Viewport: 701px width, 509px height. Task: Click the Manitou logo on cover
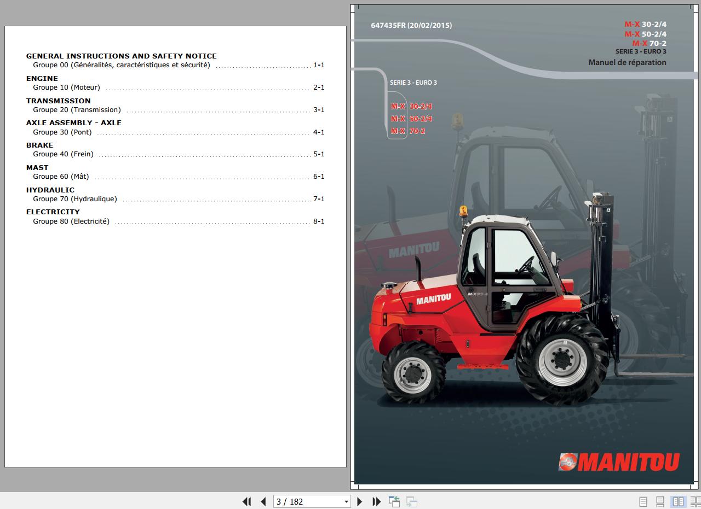click(619, 462)
